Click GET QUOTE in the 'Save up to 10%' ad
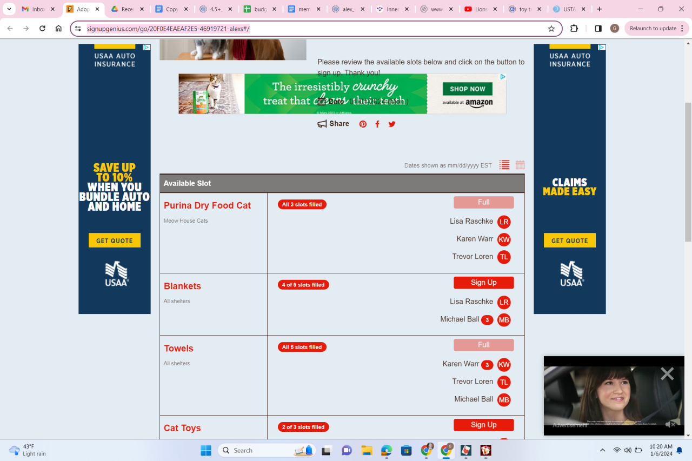Image resolution: width=692 pixels, height=461 pixels. (x=115, y=240)
